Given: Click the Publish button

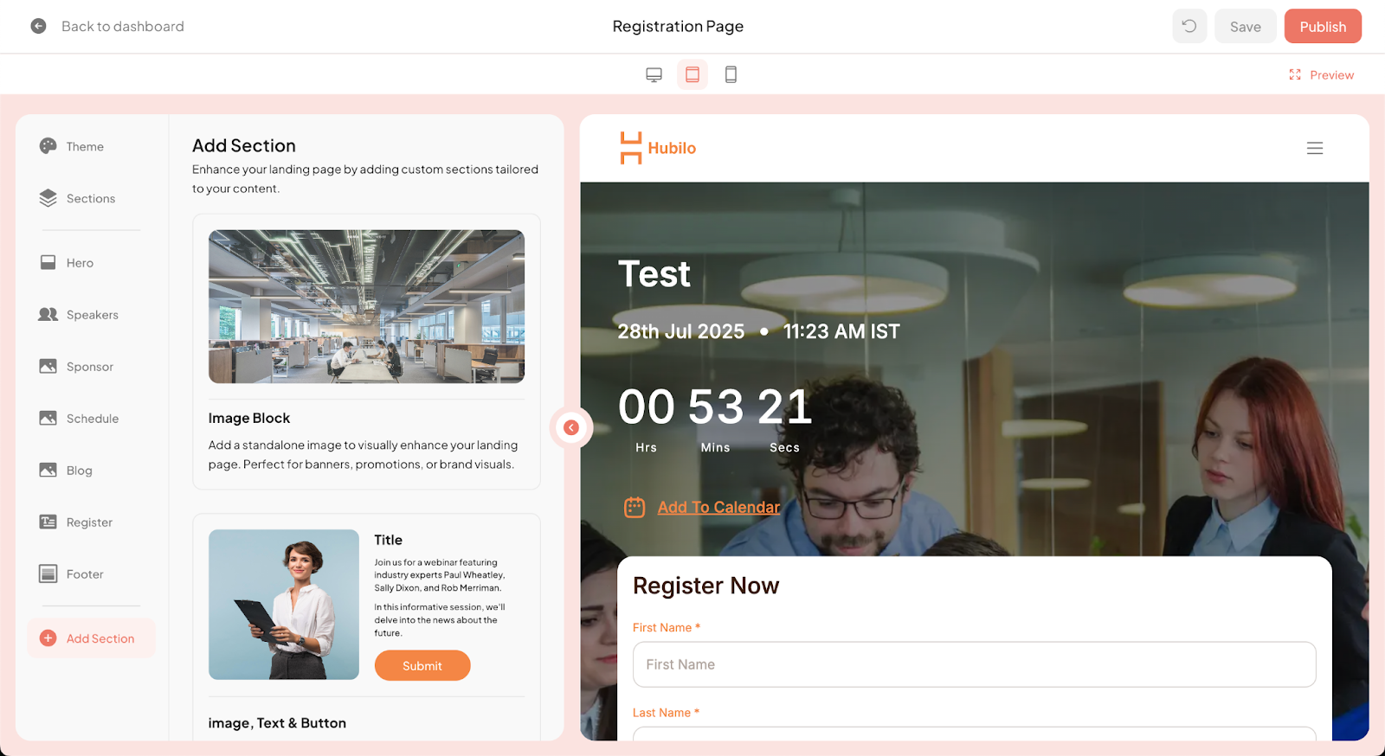Looking at the screenshot, I should pos(1323,26).
